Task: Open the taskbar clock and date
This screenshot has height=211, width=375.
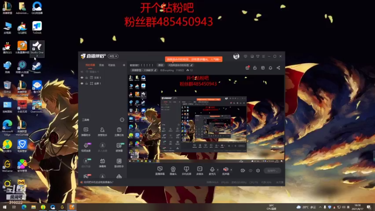Action: coord(357,207)
